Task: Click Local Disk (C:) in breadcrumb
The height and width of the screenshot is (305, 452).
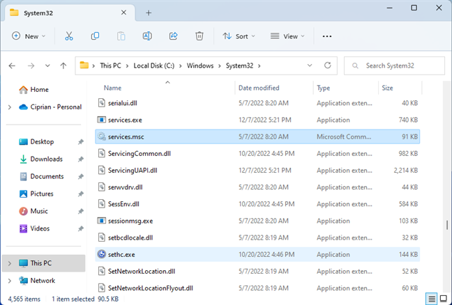Action: click(x=154, y=66)
